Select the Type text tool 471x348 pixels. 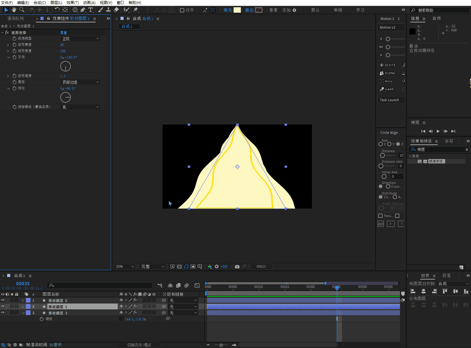click(x=91, y=10)
